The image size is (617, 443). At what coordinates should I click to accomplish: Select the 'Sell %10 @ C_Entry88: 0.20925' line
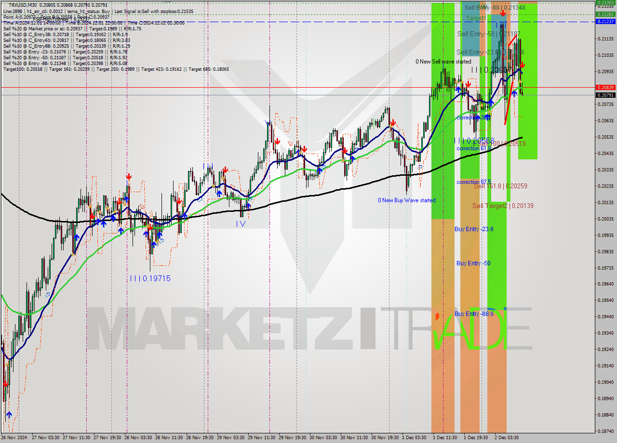(x=66, y=46)
